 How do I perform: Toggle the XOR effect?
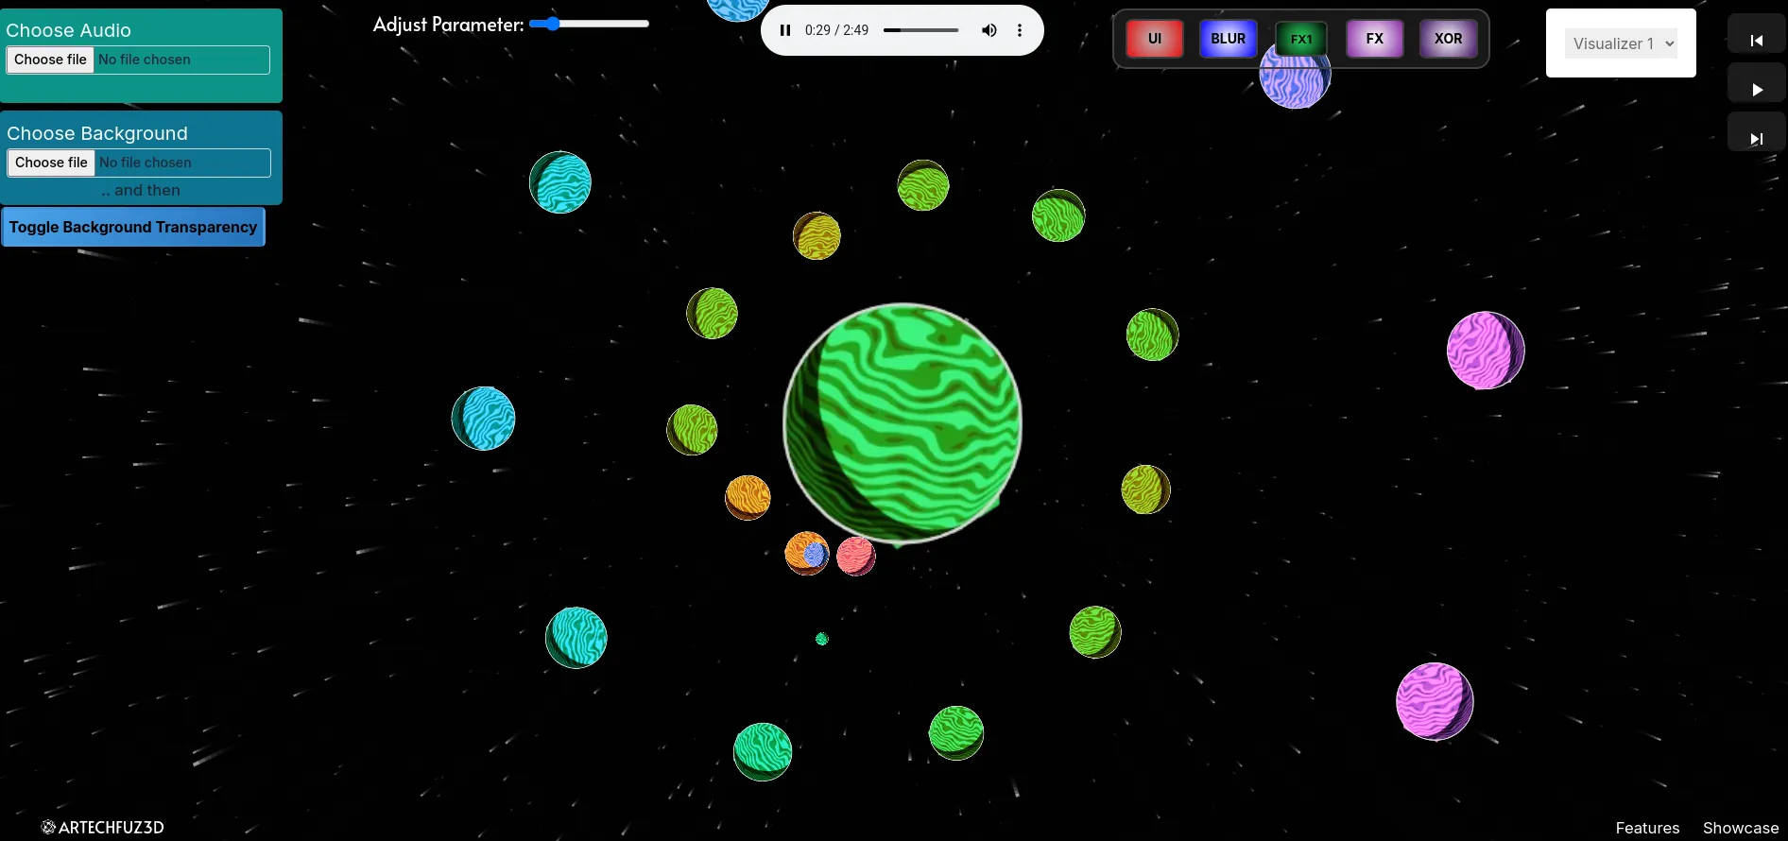(x=1449, y=39)
